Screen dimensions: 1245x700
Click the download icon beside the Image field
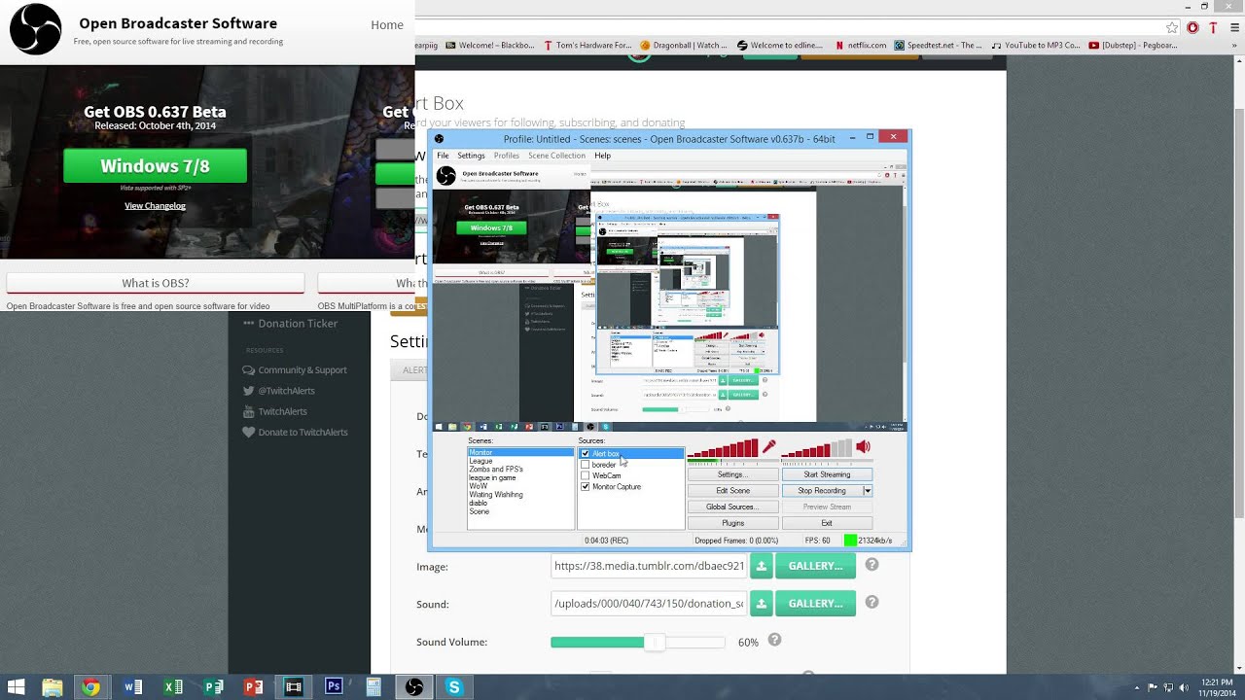(761, 566)
